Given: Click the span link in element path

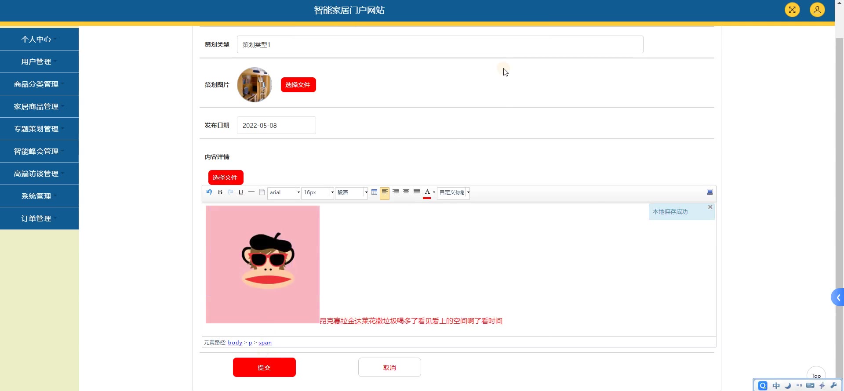Looking at the screenshot, I should click(265, 343).
